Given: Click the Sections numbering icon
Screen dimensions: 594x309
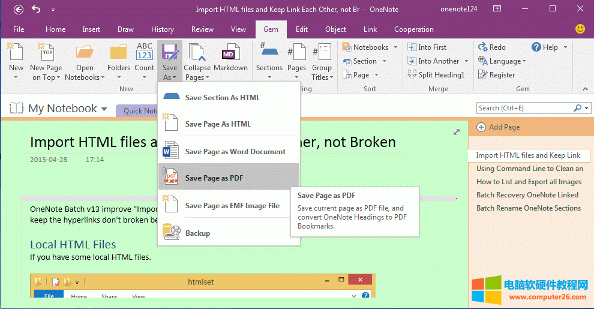Looking at the screenshot, I should tap(269, 50).
